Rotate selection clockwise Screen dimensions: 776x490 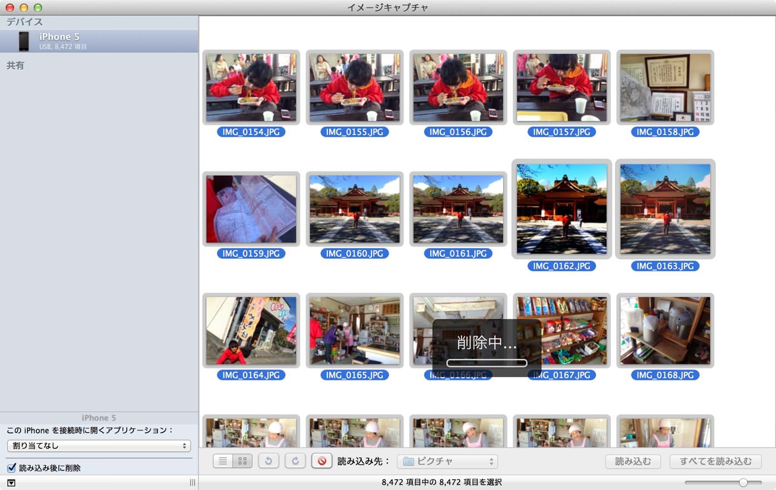coord(295,461)
